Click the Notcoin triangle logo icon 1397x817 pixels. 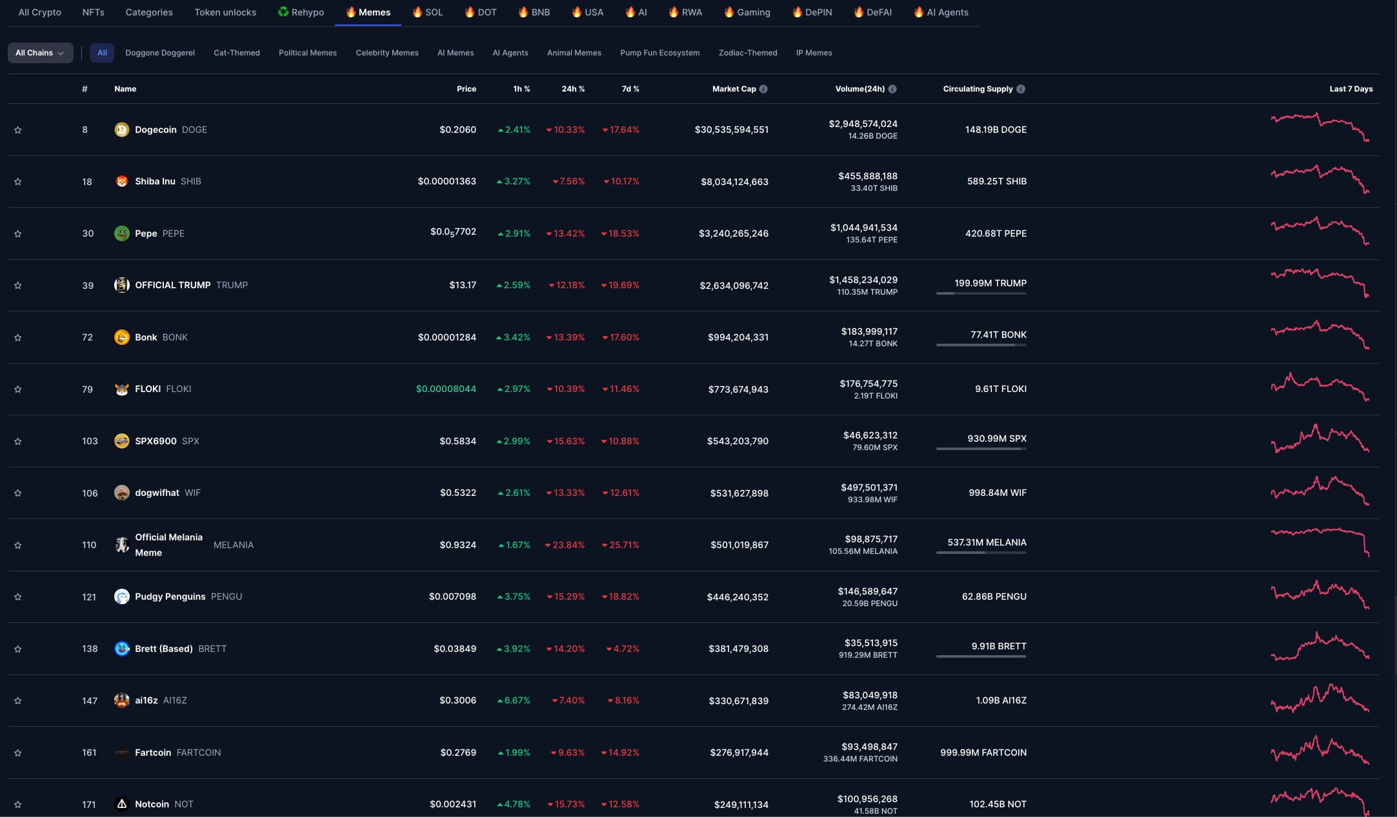(x=121, y=804)
